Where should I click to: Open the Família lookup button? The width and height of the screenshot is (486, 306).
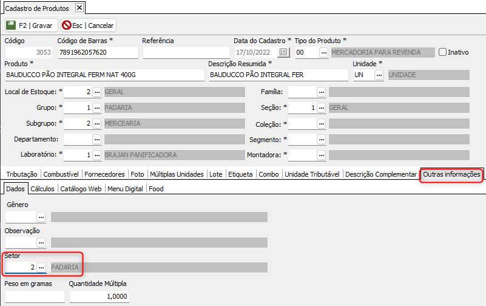pyautogui.click(x=321, y=92)
